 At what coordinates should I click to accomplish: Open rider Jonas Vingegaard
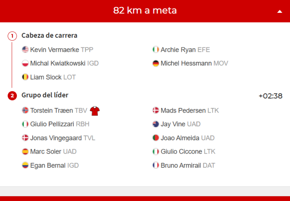point(56,138)
